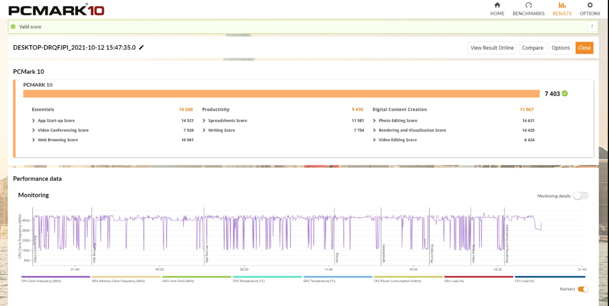
Task: Click the Essentials heading
Action: coord(43,109)
